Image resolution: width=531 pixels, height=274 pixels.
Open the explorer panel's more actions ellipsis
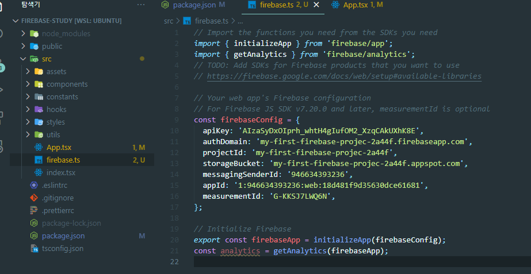tap(141, 5)
